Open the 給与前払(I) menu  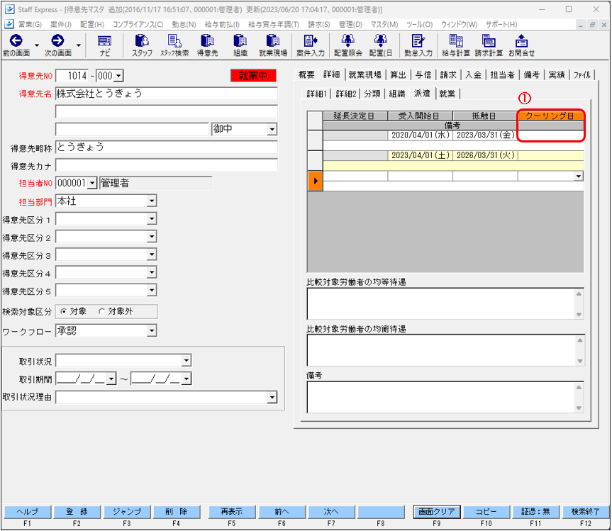pyautogui.click(x=222, y=24)
